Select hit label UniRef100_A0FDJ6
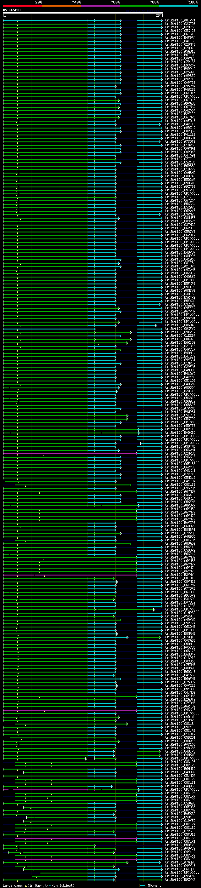 180,121
